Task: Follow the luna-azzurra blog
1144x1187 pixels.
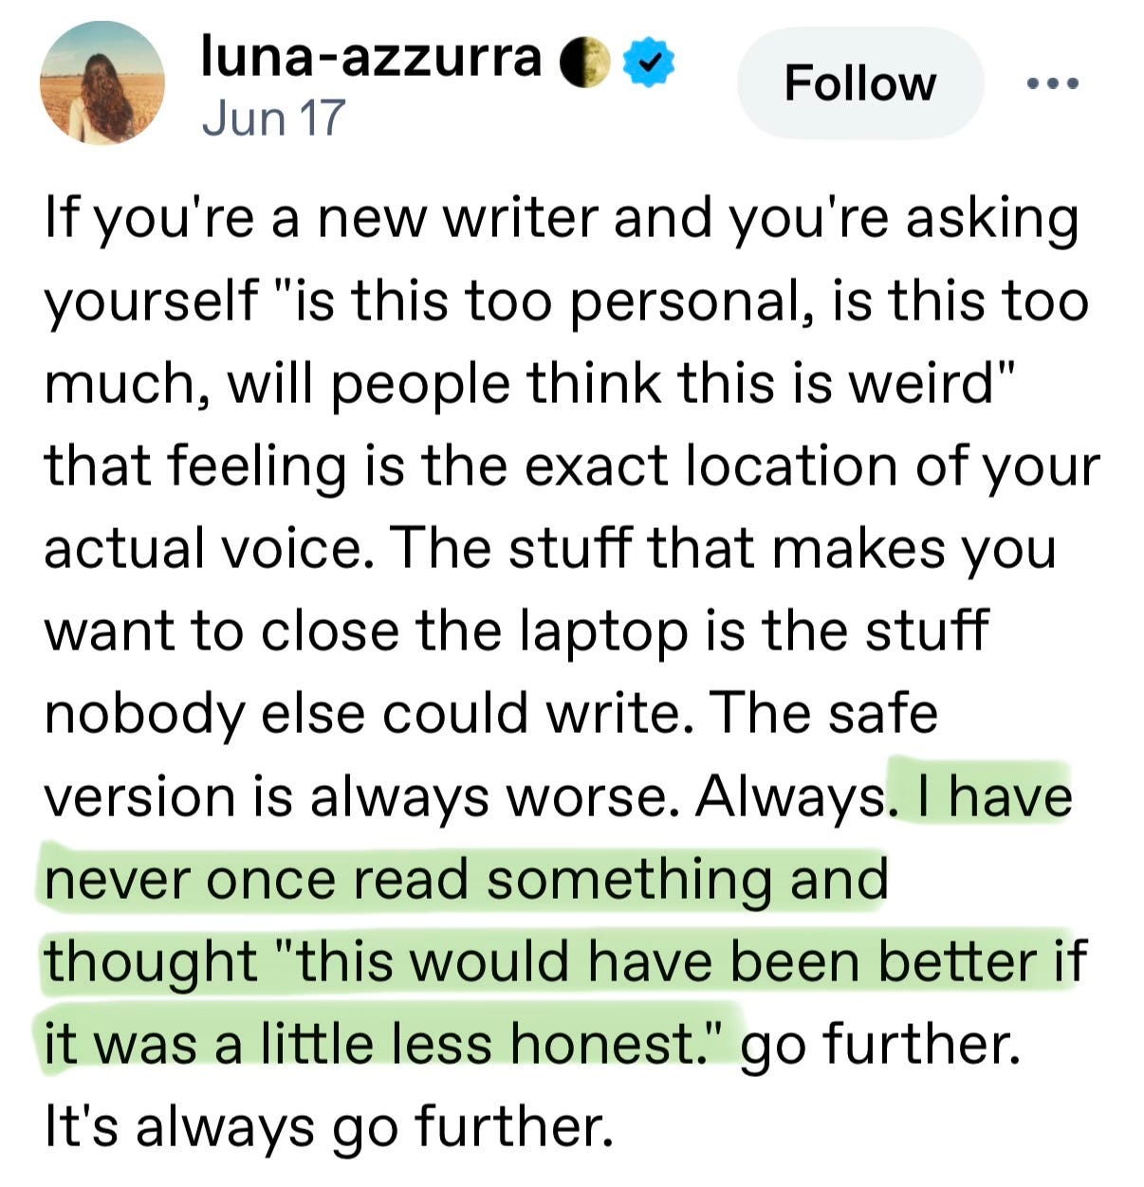Action: 859,83
